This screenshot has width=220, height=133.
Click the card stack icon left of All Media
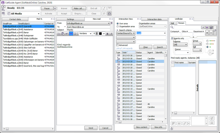click(x=3, y=13)
